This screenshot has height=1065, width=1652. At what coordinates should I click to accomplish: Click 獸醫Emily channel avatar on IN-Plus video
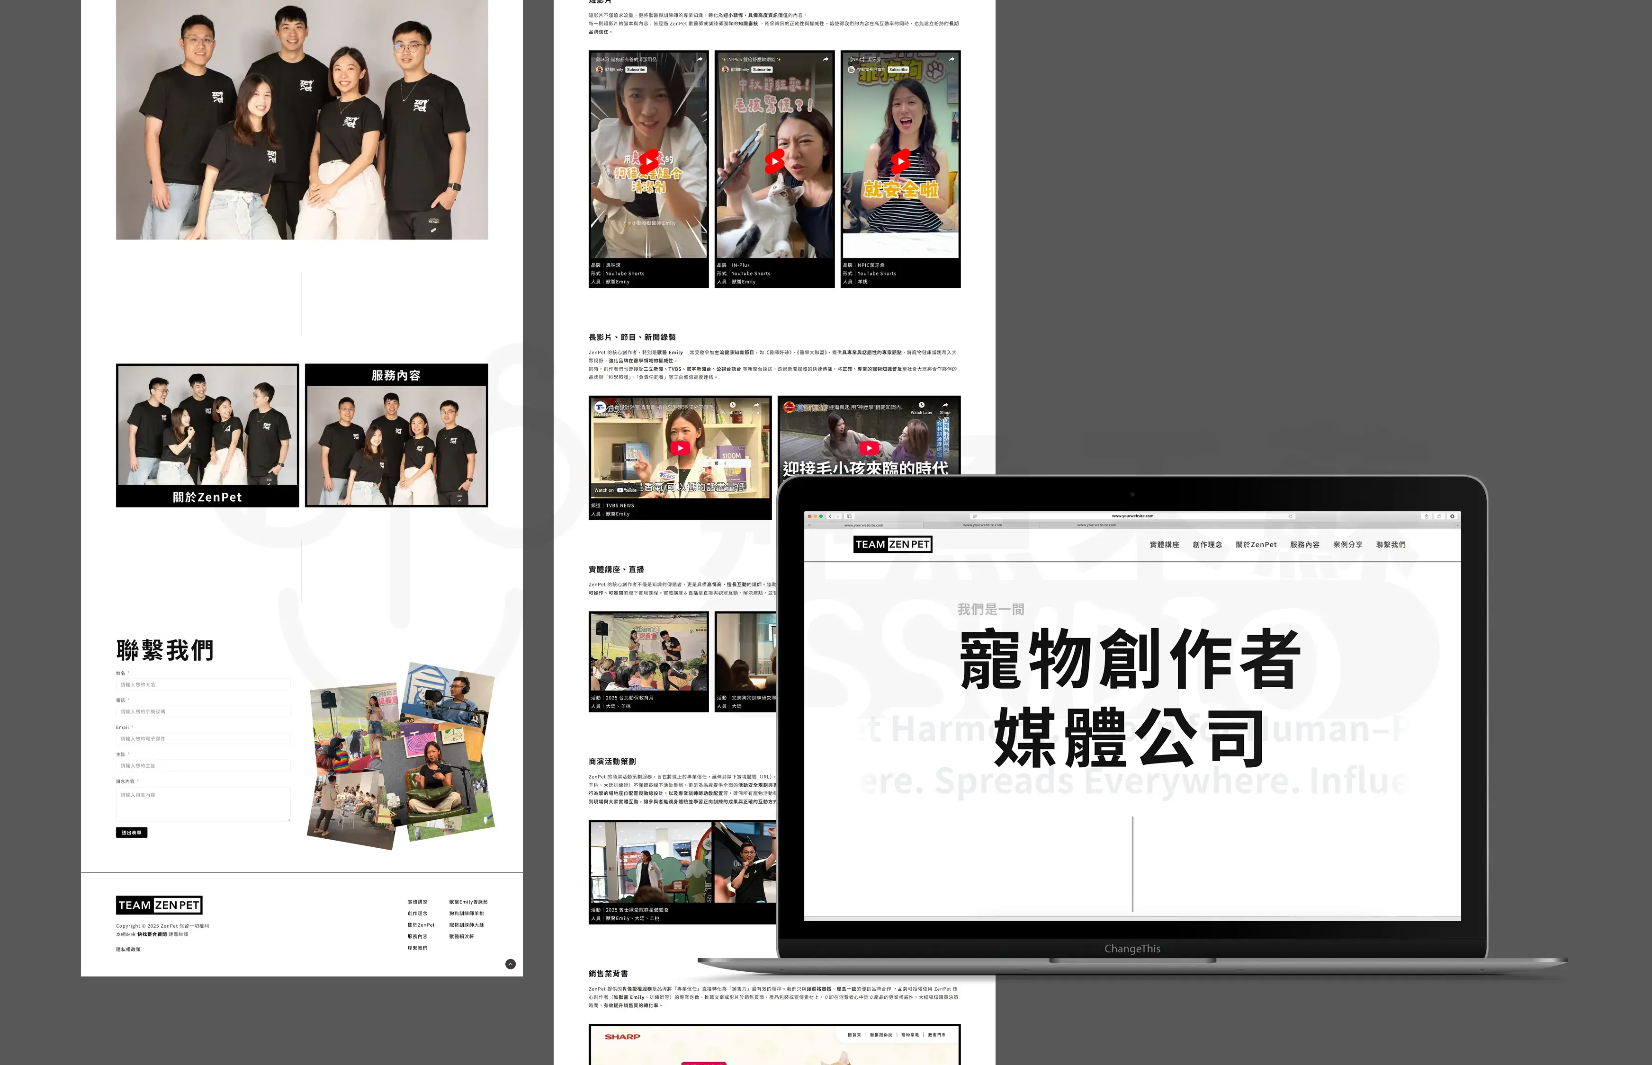[x=725, y=69]
